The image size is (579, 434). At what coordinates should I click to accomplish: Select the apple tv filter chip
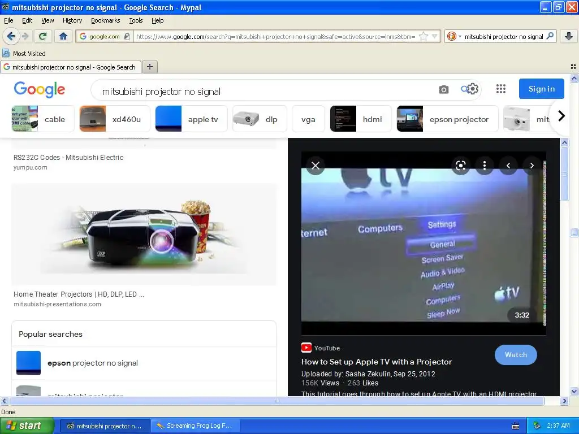click(x=191, y=119)
